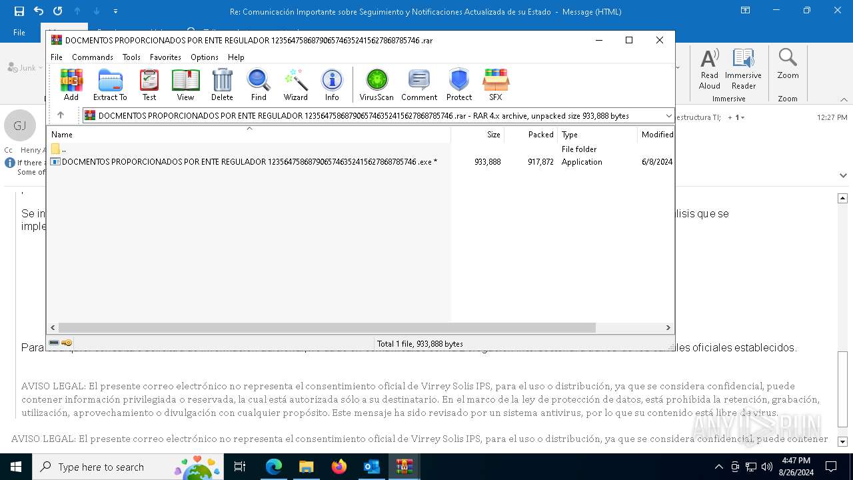This screenshot has height=480, width=853.
Task: Open the Tools menu
Action: pyautogui.click(x=131, y=57)
